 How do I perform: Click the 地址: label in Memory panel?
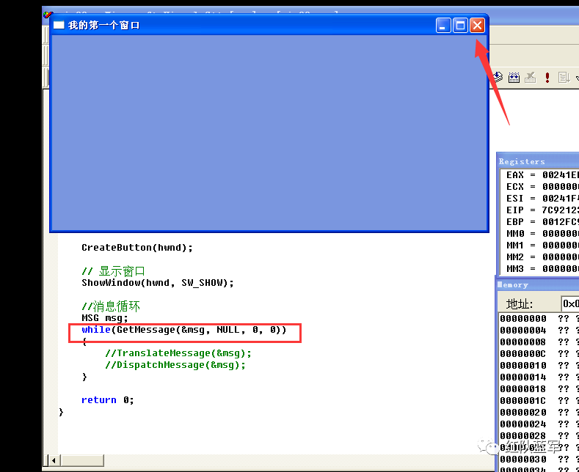click(520, 304)
